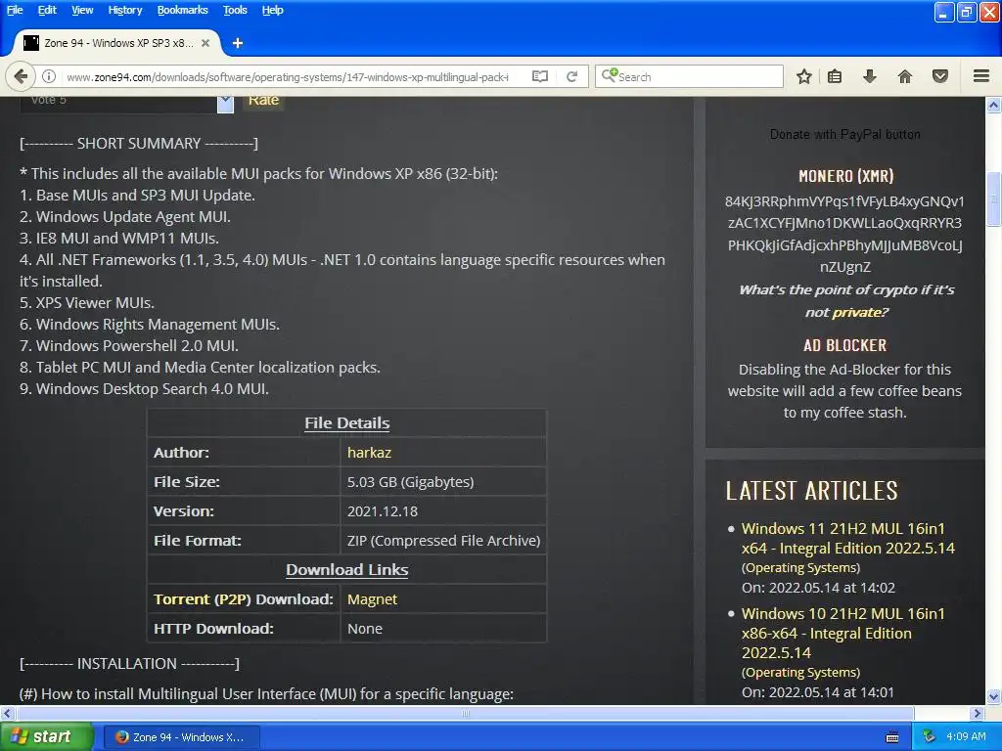The height and width of the screenshot is (751, 1002).
Task: Click the 'private?' highlighted word
Action: [x=859, y=312]
